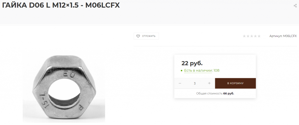Open the Есть в наличии availability link

tap(198, 71)
